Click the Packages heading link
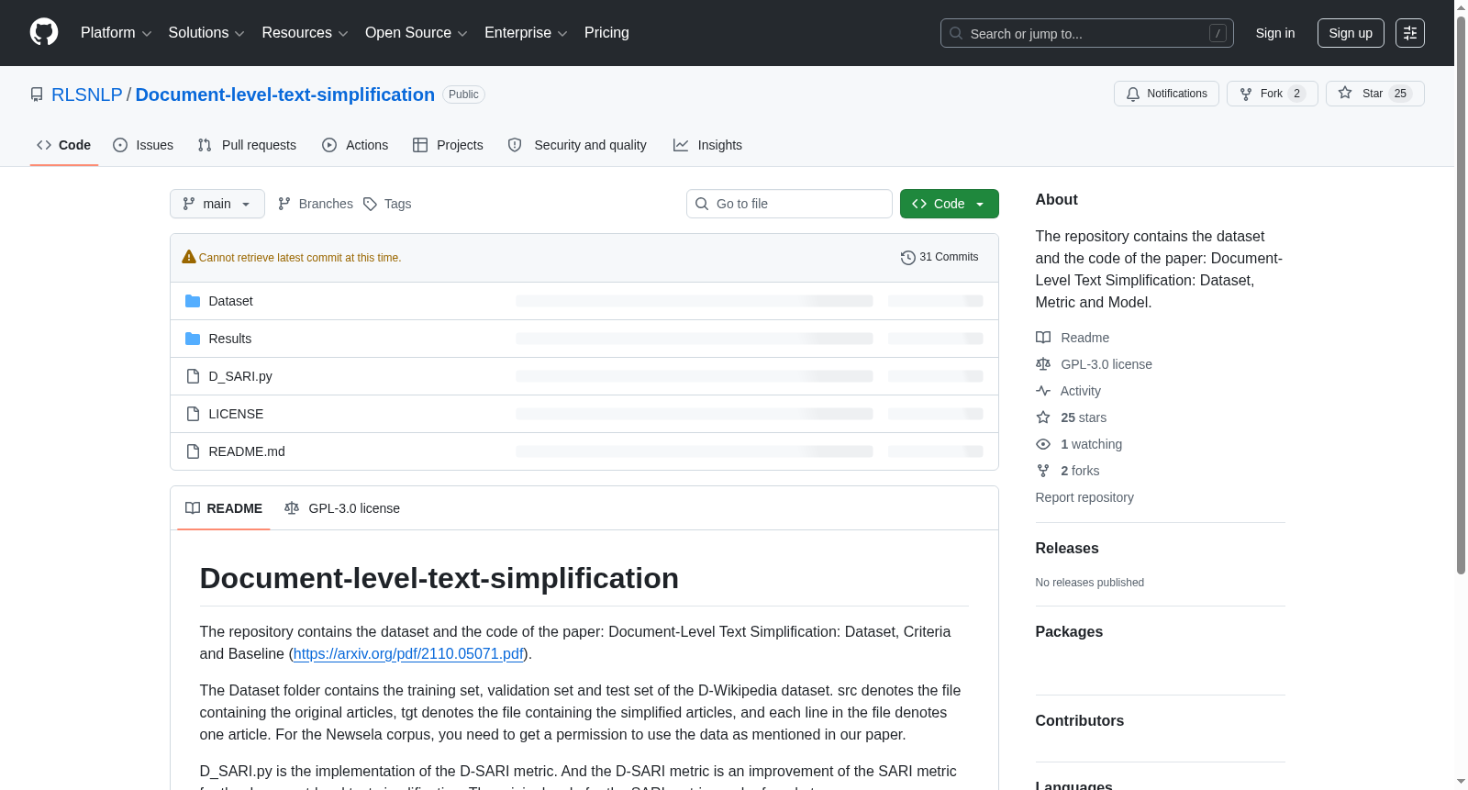Image resolution: width=1468 pixels, height=790 pixels. [1069, 632]
